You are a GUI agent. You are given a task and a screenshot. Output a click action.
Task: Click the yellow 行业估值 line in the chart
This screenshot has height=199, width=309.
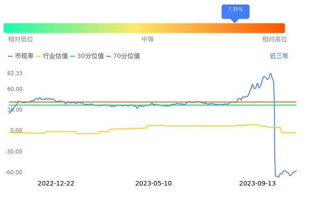(180, 126)
